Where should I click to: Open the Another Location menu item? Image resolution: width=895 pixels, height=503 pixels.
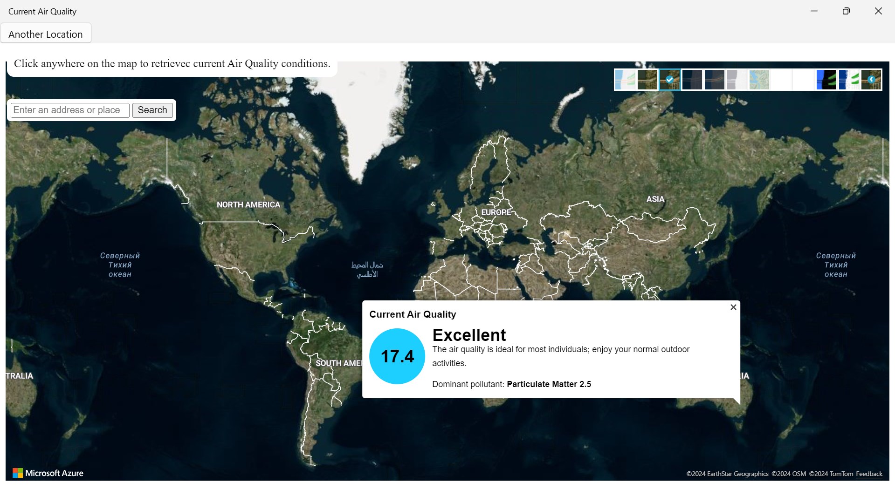pyautogui.click(x=46, y=34)
